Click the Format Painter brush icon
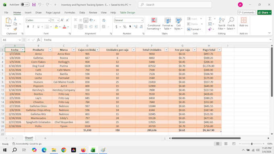The height and width of the screenshot is (154, 274). [15, 29]
